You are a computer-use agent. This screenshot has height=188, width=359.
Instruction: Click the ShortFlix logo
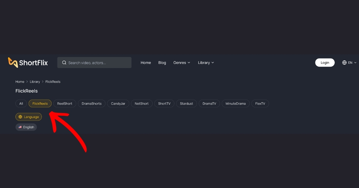(28, 62)
